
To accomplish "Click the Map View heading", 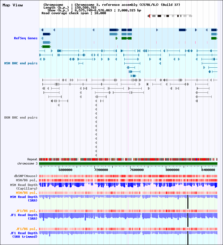I will (13, 5).
